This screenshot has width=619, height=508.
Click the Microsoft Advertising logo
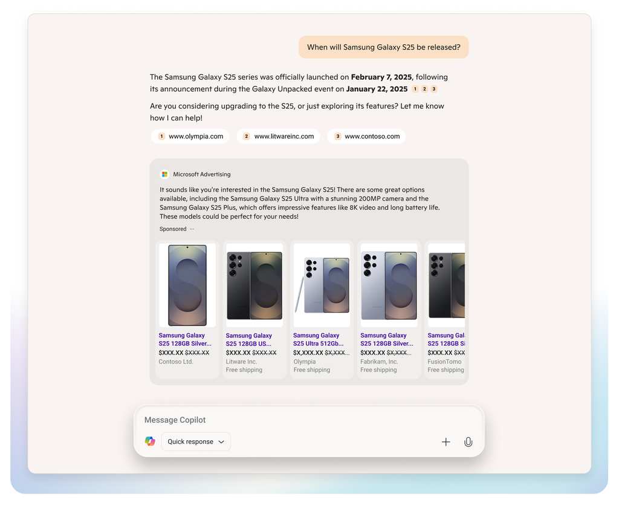164,174
